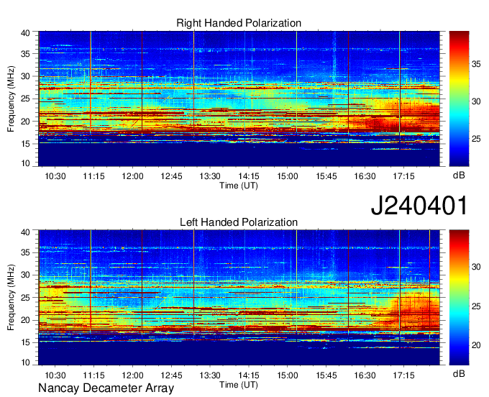Click the right-handed polarization spectrogram plot
Viewport: 489px width, 397px height.
(239, 99)
